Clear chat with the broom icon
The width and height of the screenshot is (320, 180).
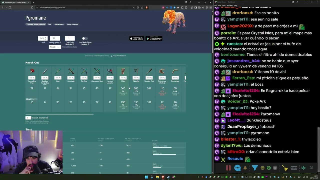[285, 168]
